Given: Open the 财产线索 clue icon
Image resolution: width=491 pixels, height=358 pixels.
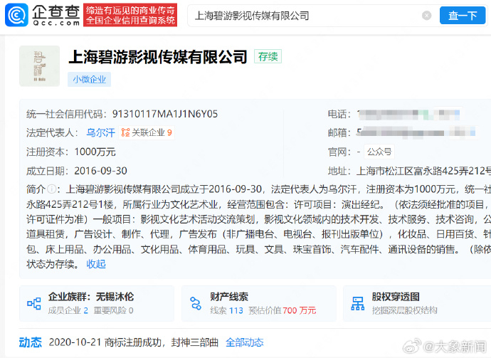Looking at the screenshot, I should 196,303.
